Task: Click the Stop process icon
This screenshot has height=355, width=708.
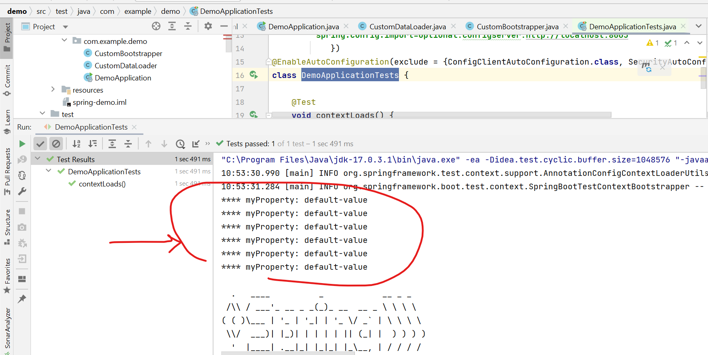Action: click(22, 211)
